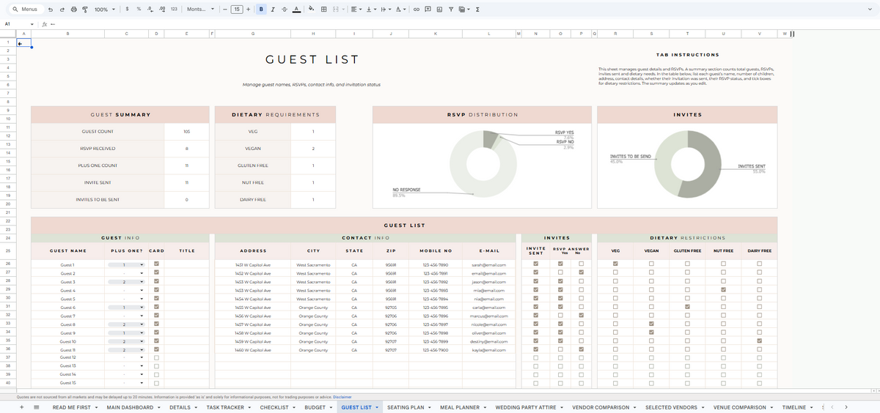Toggle Vegan checkbox for Guest 8
The width and height of the screenshot is (880, 413).
click(x=651, y=324)
